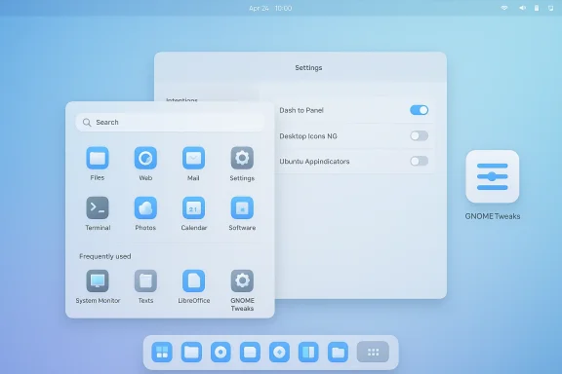The width and height of the screenshot is (562, 374).
Task: Enable the Desktop Icons NG toggle
Action: [x=419, y=136]
